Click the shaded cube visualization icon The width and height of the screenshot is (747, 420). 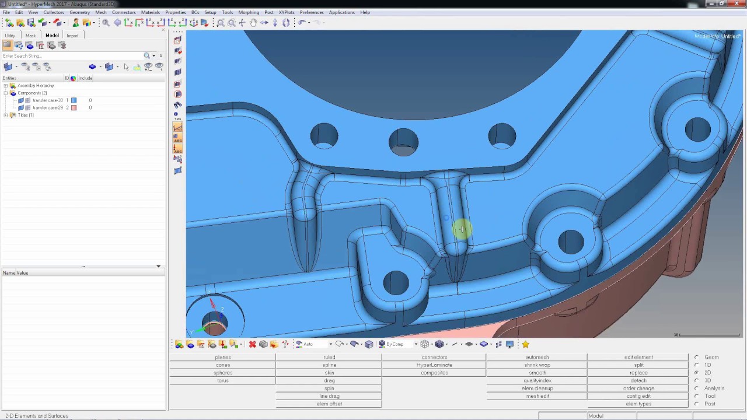(369, 344)
